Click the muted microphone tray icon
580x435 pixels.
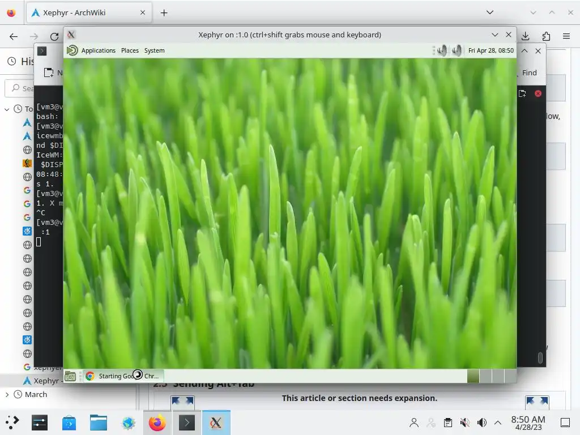pyautogui.click(x=465, y=423)
